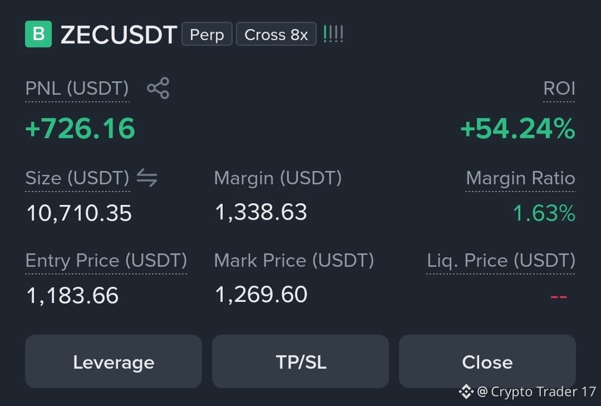The image size is (601, 406).
Task: Click the ZECUSDT symbol name
Action: [119, 35]
